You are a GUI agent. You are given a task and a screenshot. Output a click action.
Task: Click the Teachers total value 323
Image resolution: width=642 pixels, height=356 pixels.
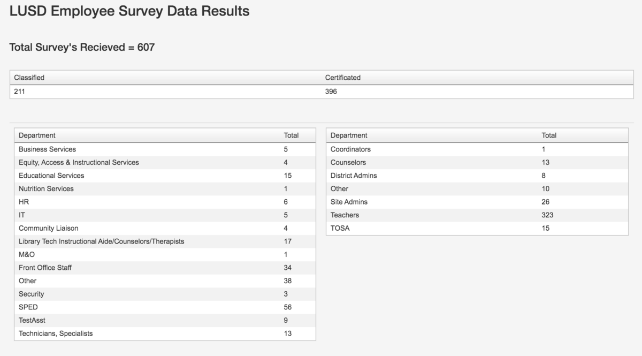pos(547,215)
